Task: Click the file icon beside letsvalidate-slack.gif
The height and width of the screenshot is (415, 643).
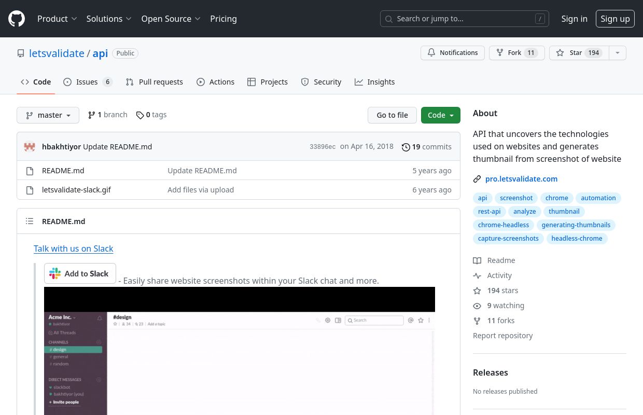Action: click(30, 190)
